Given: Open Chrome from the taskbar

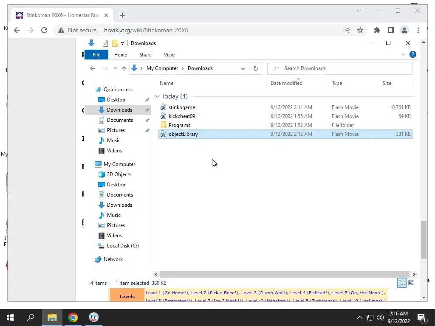Looking at the screenshot, I should click(73, 318).
